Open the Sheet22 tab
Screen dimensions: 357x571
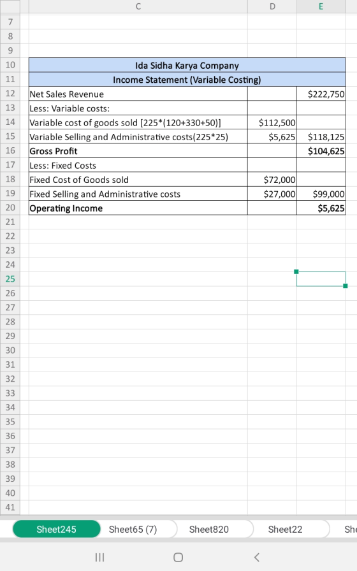(285, 529)
